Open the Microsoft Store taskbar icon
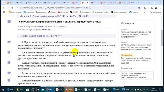The height and width of the screenshot is (92, 164). 28,89
